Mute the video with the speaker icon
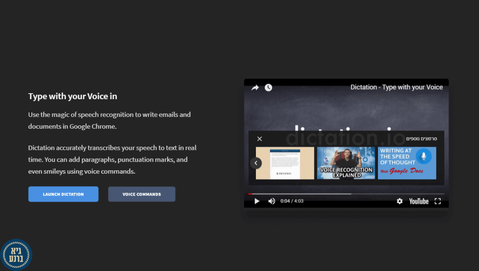 tap(271, 201)
